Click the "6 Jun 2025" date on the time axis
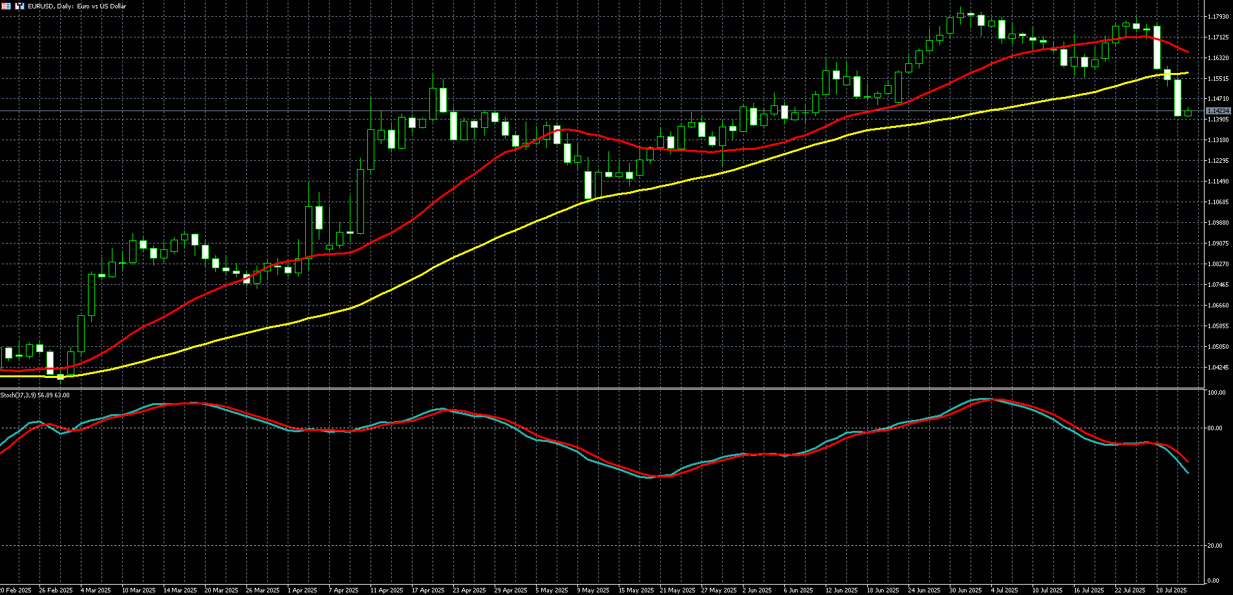 799,590
